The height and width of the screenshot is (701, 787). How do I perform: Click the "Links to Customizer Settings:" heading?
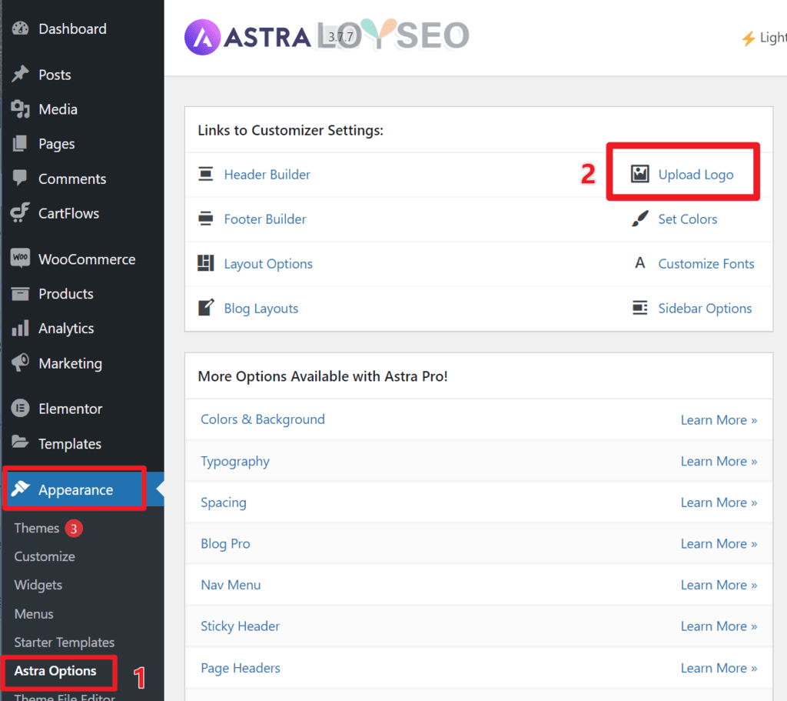click(290, 130)
